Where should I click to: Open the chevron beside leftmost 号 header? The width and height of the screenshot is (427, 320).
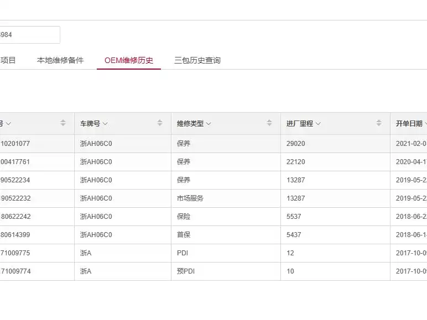[8, 124]
